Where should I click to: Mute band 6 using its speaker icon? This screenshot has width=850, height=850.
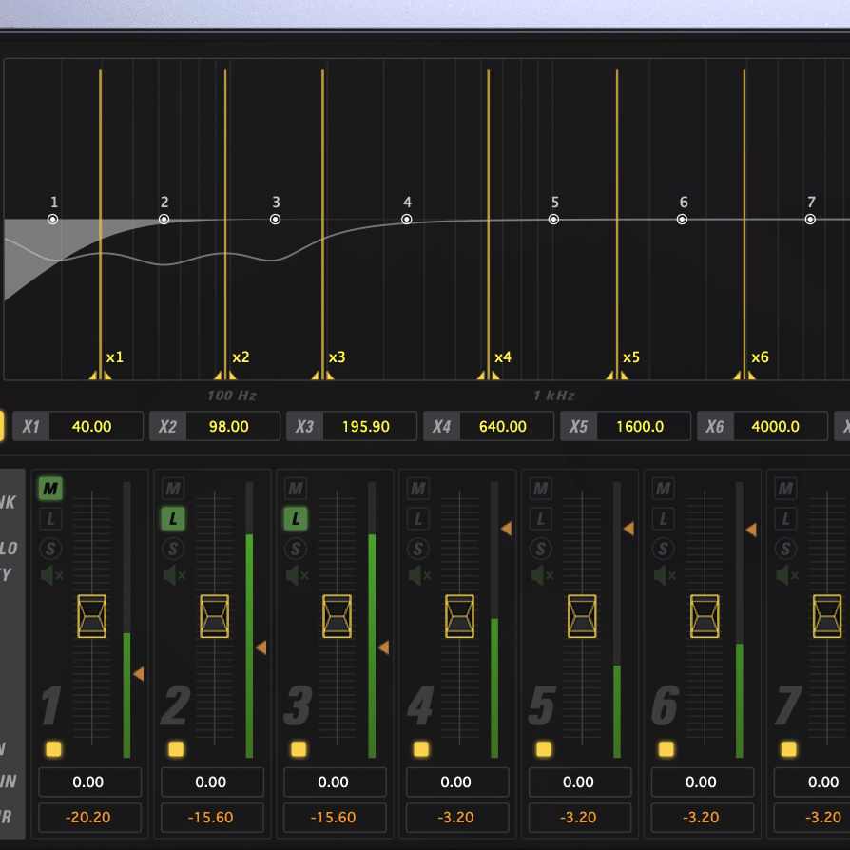pos(664,575)
